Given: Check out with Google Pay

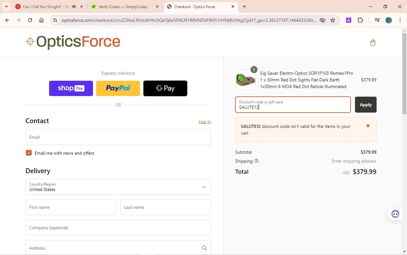Looking at the screenshot, I should tap(165, 88).
